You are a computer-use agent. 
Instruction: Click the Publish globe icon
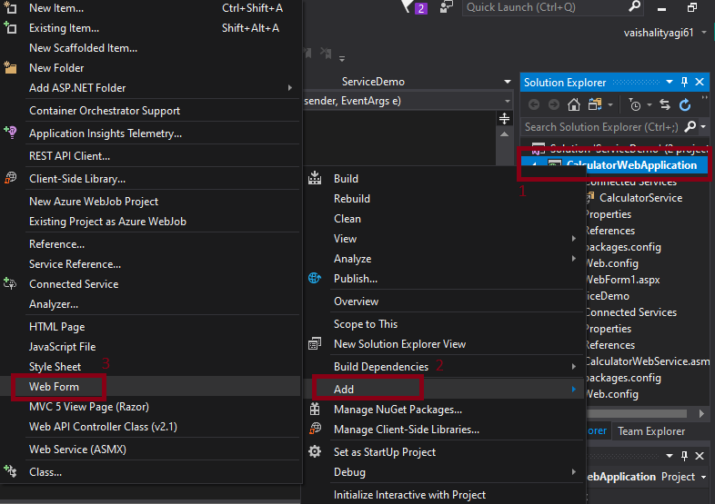pyautogui.click(x=315, y=278)
